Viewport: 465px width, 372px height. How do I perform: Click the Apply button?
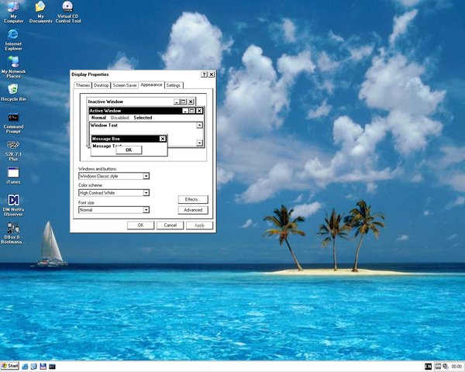pyautogui.click(x=200, y=226)
